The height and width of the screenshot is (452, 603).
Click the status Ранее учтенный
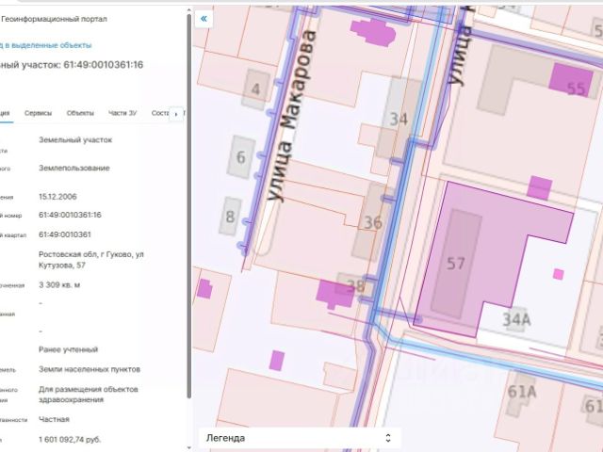point(68,349)
